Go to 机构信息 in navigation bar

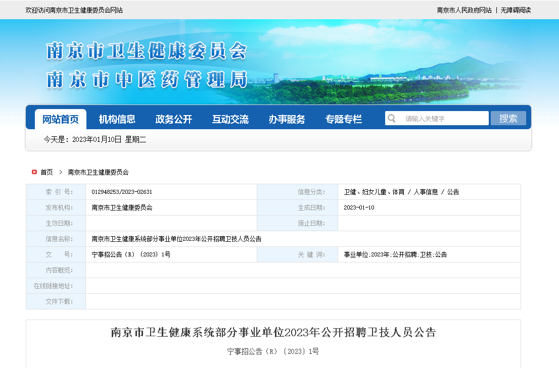point(117,119)
